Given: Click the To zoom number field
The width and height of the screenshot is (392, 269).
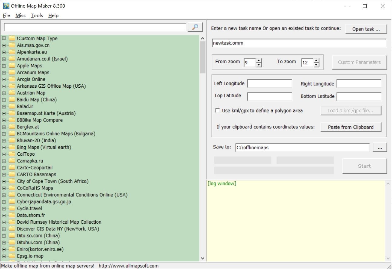Looking at the screenshot, I should [307, 63].
